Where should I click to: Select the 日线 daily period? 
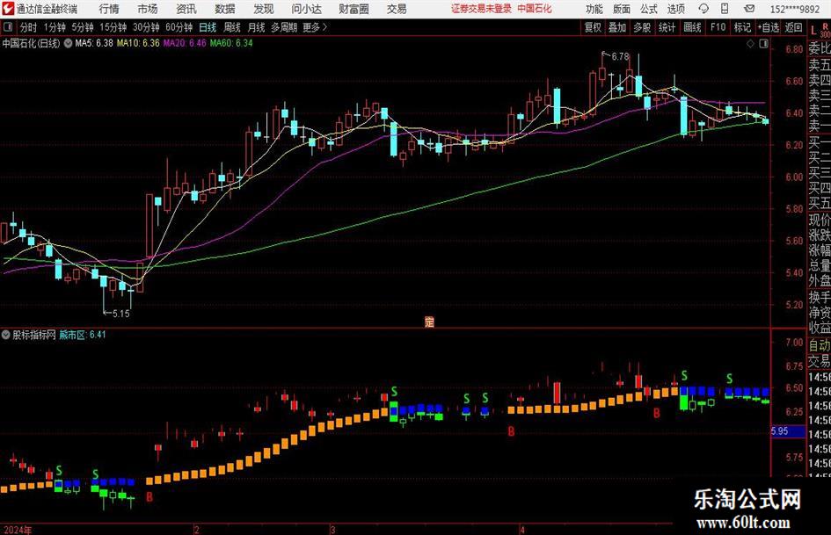[208, 27]
